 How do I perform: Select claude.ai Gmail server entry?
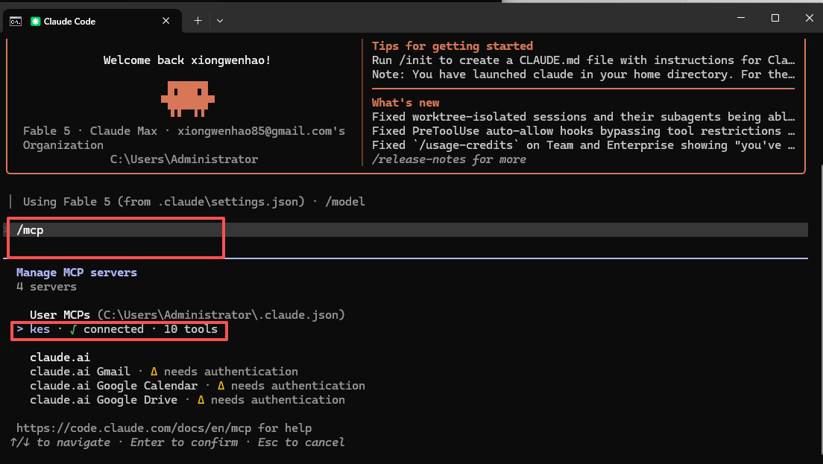point(164,372)
